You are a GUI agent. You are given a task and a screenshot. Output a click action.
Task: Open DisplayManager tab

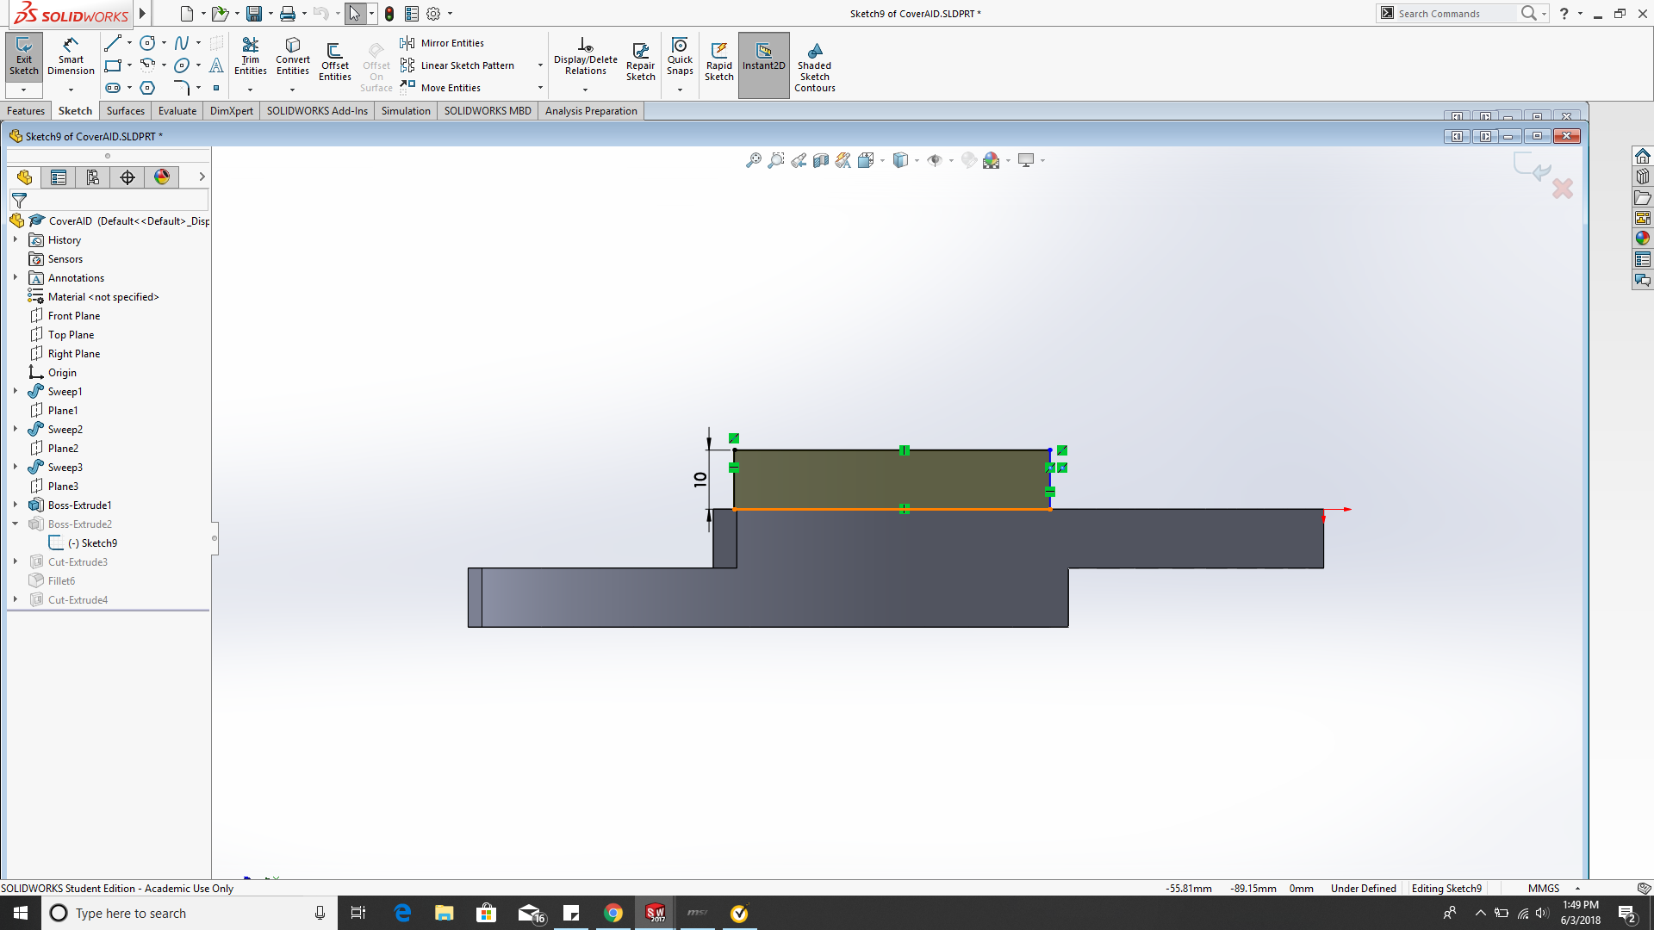point(162,177)
